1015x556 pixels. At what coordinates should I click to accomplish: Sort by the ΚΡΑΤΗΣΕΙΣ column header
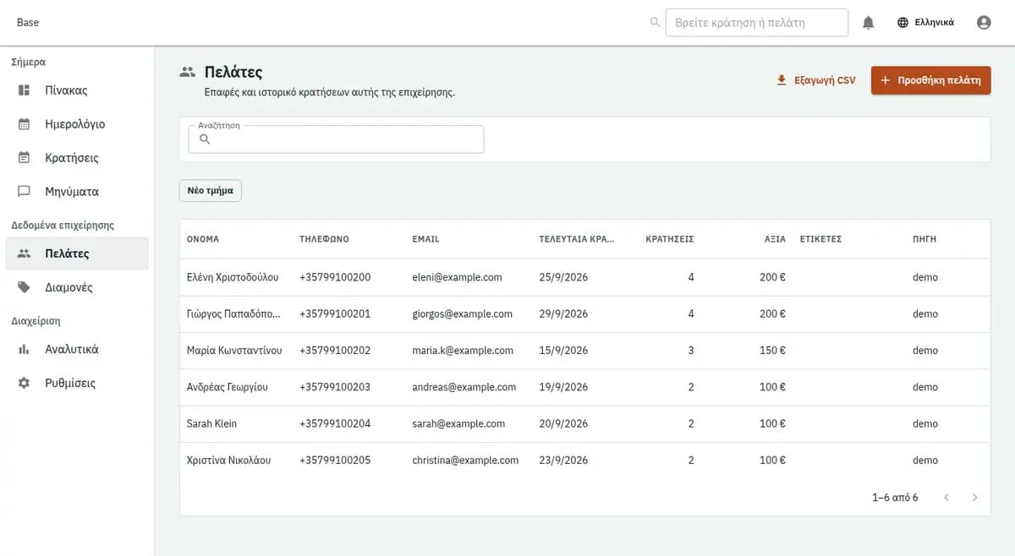click(670, 239)
